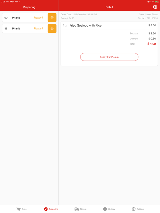
Task: Switch to the Preparing tab label
Action: (54, 209)
